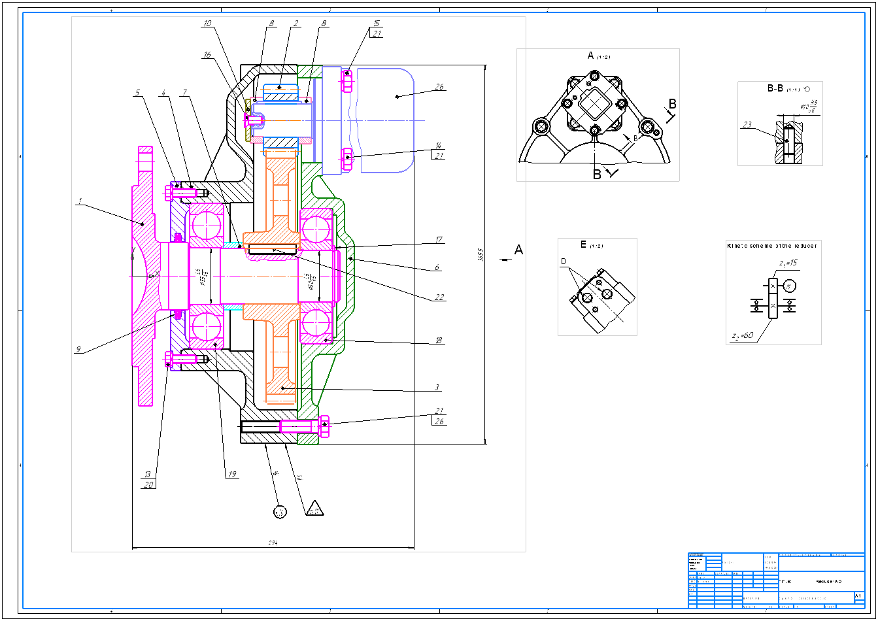
Task: Click the Kinetic scheme of the reducer heading
Action: pos(772,246)
